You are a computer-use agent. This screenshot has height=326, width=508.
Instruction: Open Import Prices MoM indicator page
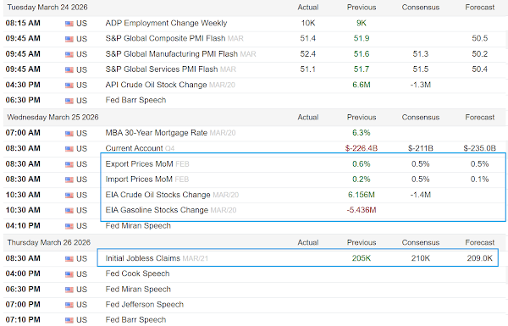pyautogui.click(x=139, y=180)
